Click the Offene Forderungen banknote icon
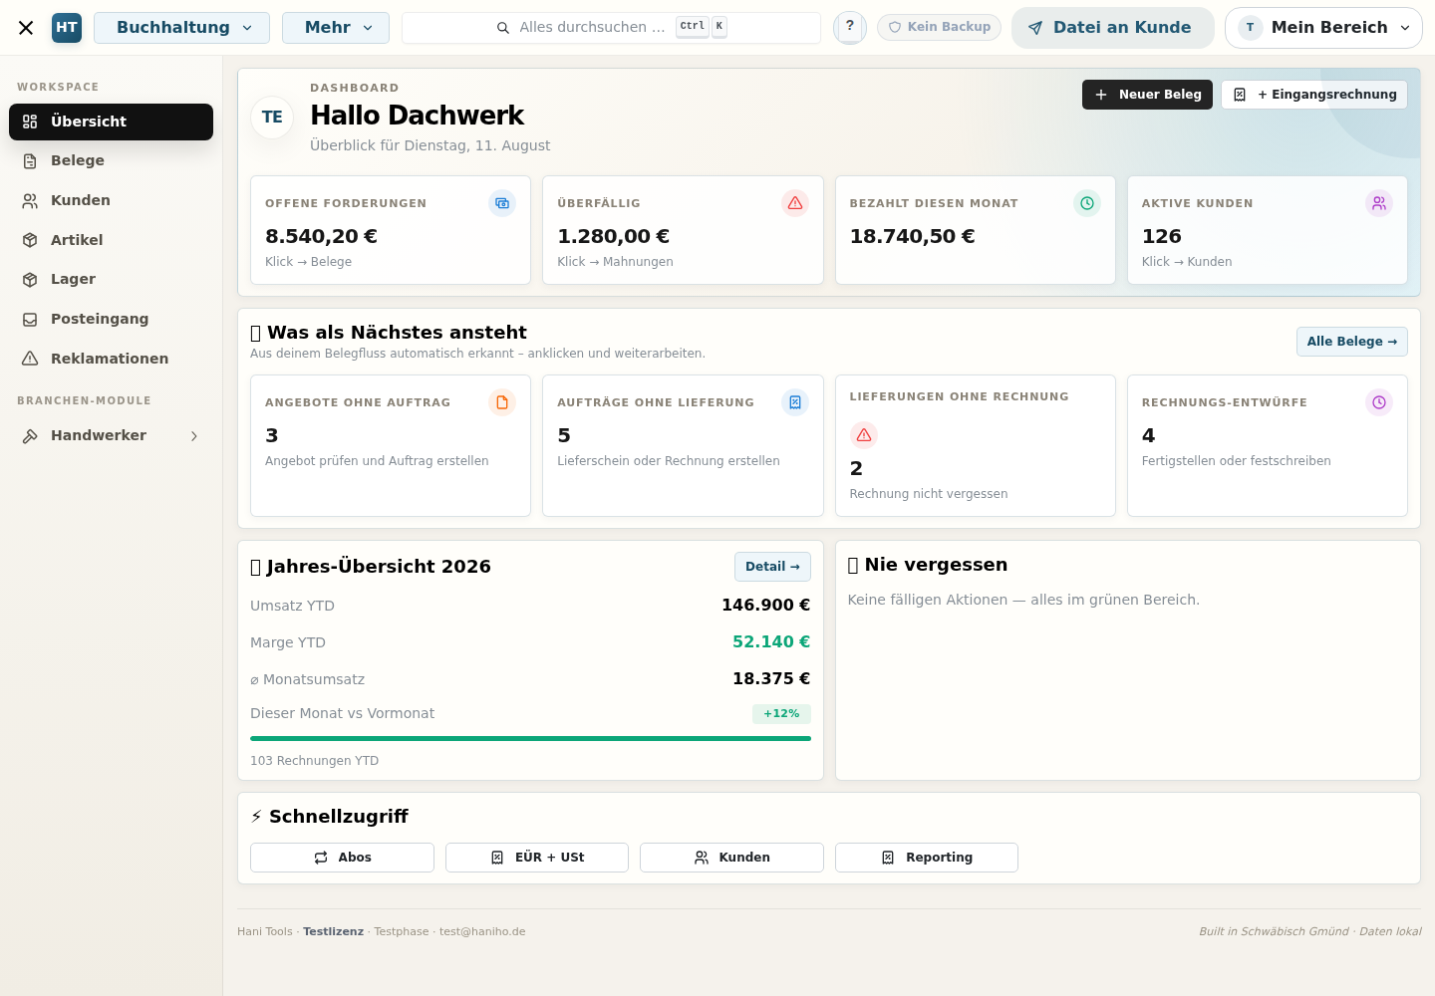Image resolution: width=1435 pixels, height=996 pixels. pyautogui.click(x=502, y=203)
